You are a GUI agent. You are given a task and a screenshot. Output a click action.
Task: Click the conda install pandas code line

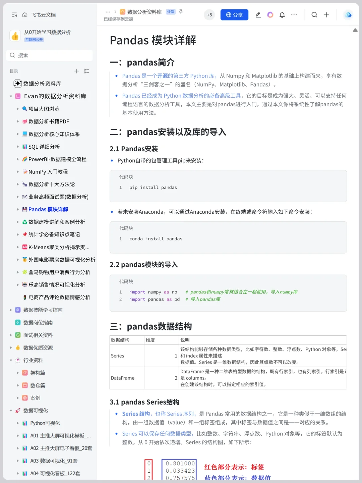point(156,239)
